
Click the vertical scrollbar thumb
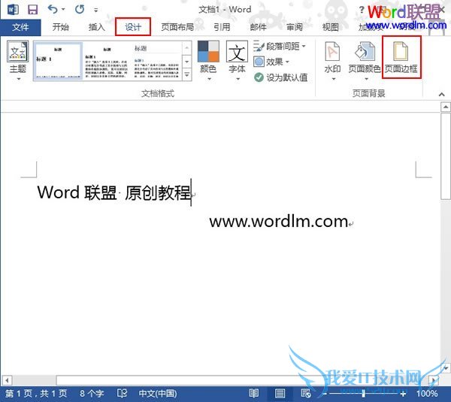(x=446, y=156)
